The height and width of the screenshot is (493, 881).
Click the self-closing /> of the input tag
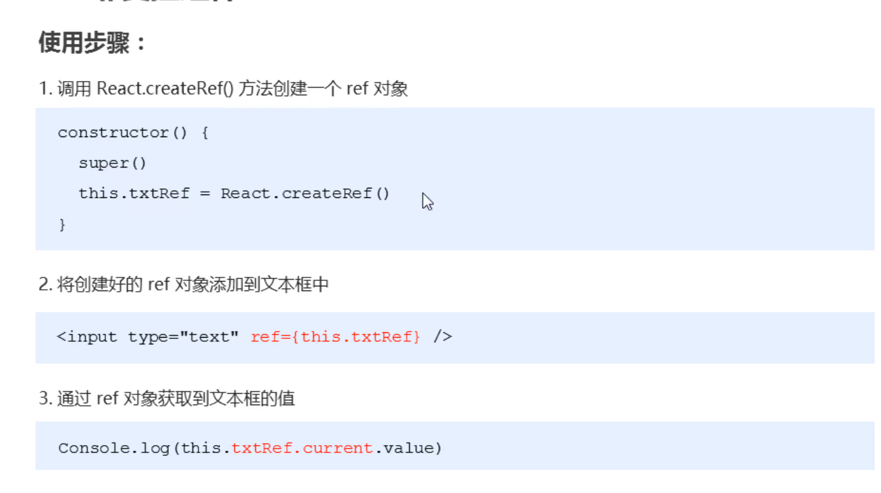point(443,336)
